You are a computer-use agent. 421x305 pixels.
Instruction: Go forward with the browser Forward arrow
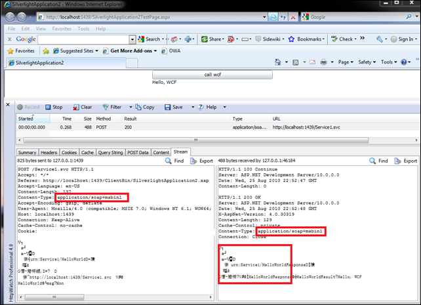coord(22,17)
